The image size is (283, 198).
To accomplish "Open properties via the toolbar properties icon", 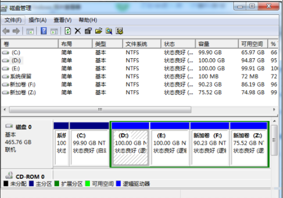I will [88, 31].
